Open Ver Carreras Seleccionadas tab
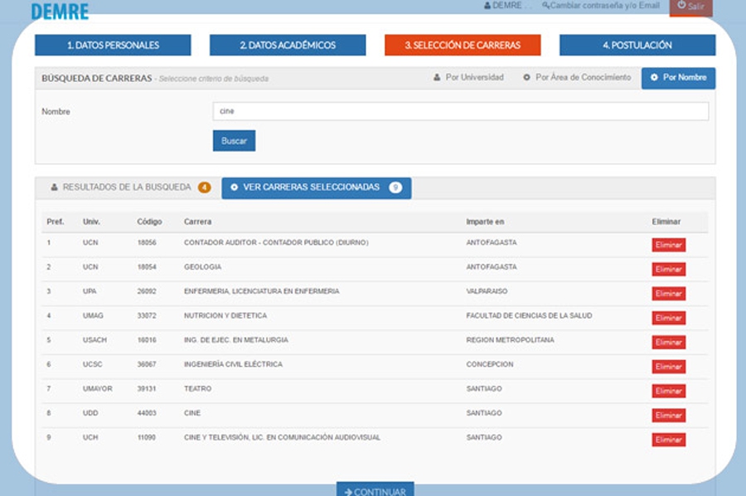 click(316, 188)
